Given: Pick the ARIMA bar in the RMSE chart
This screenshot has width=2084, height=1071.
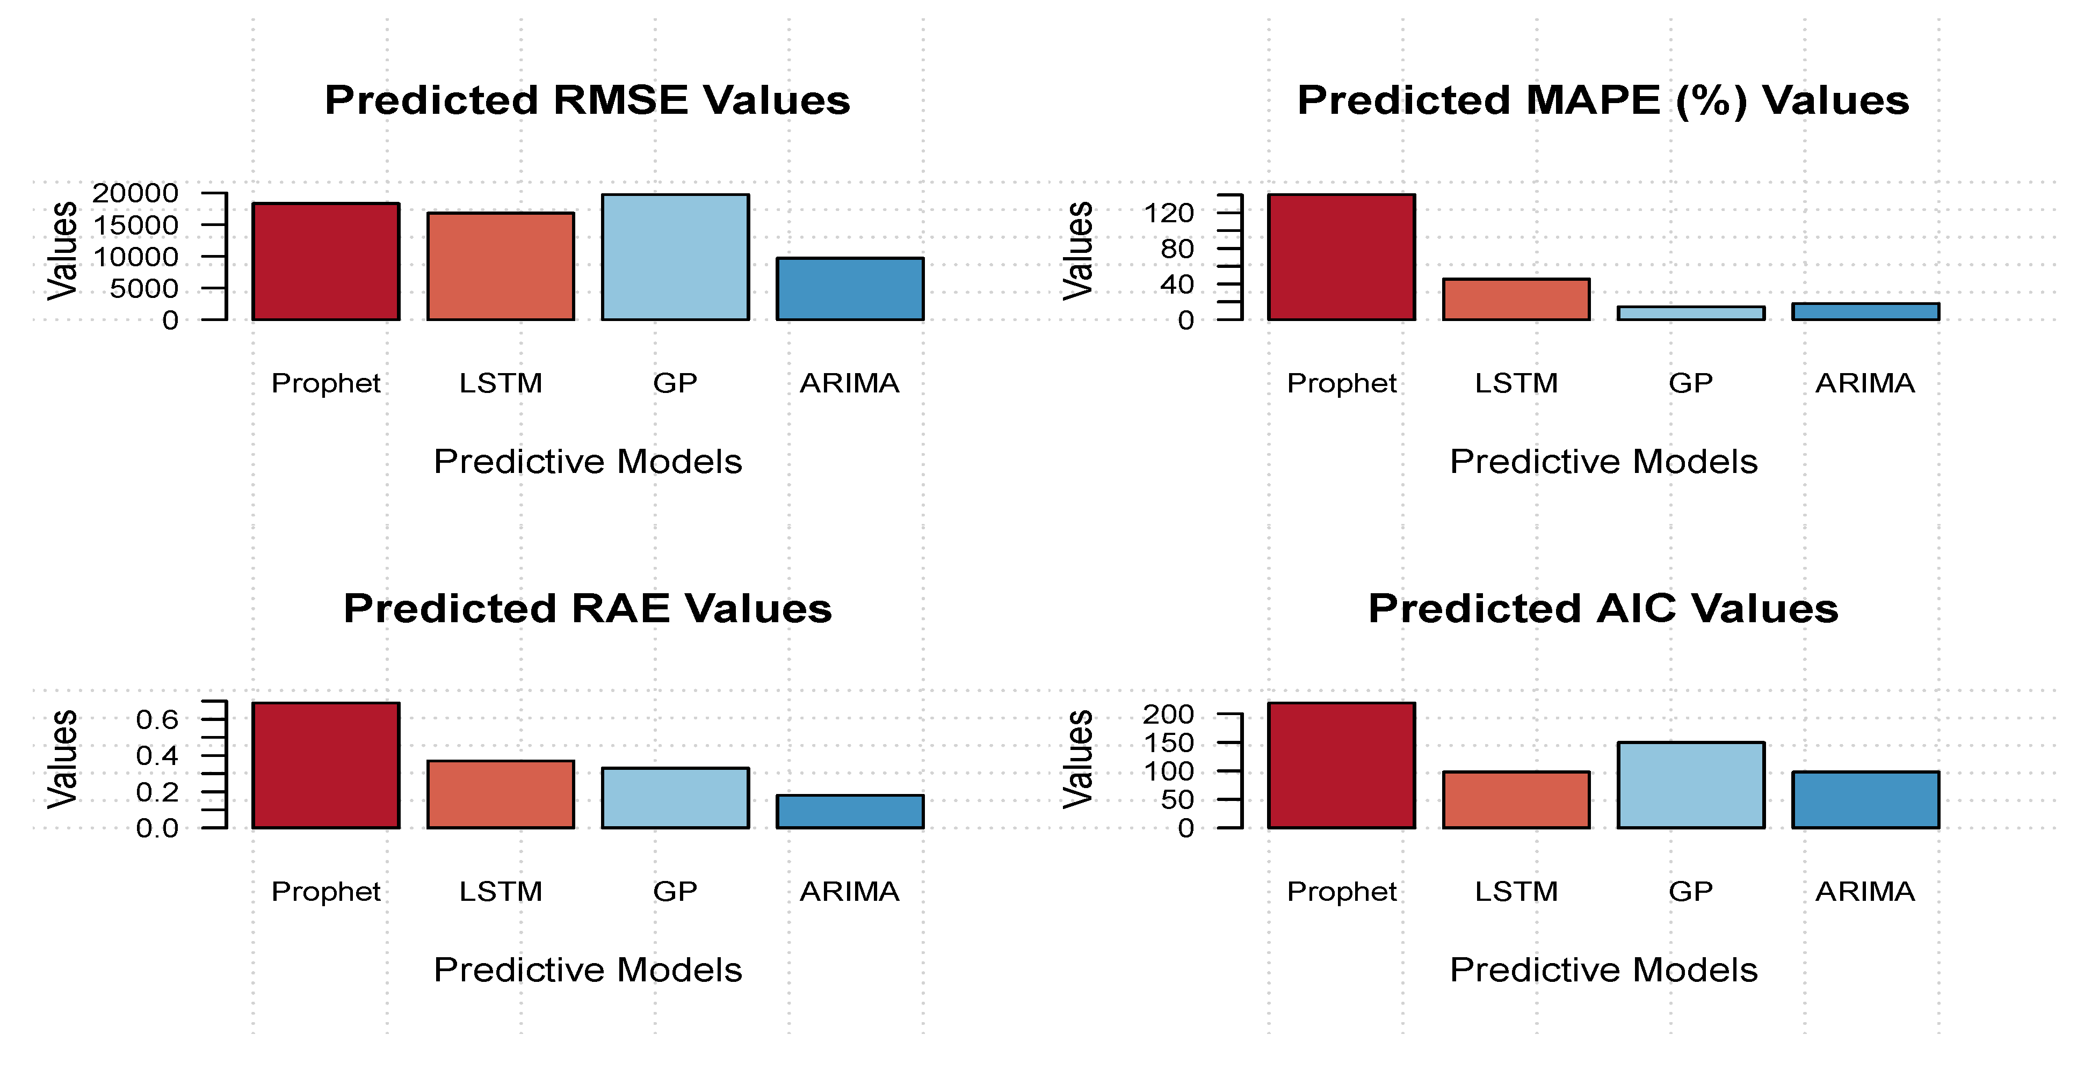Looking at the screenshot, I should pos(850,289).
